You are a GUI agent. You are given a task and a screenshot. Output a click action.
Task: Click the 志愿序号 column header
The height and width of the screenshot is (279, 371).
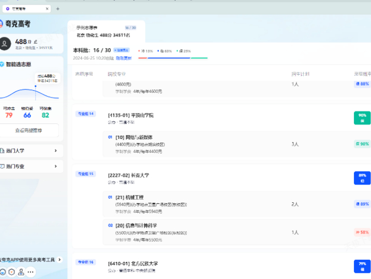point(84,74)
